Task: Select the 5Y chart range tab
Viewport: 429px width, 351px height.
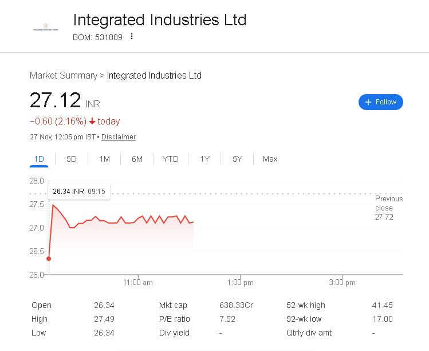Action: click(237, 159)
